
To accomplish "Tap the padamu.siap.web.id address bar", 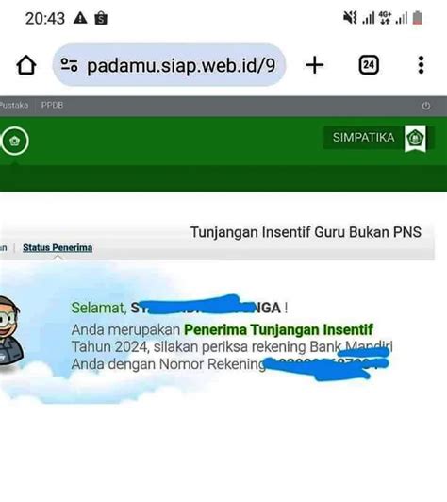I will coord(169,65).
